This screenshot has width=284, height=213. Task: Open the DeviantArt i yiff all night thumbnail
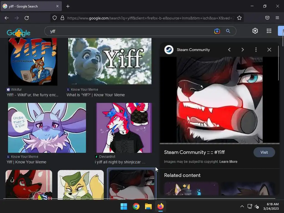124,128
